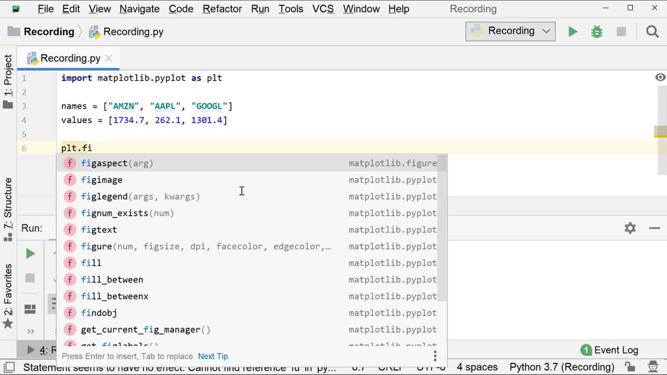This screenshot has height=375, width=667.
Task: Open the Event Log
Action: pyautogui.click(x=609, y=350)
